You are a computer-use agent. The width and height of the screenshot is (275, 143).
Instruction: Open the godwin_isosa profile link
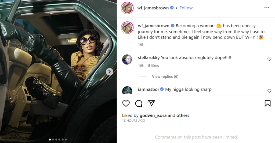153,115
